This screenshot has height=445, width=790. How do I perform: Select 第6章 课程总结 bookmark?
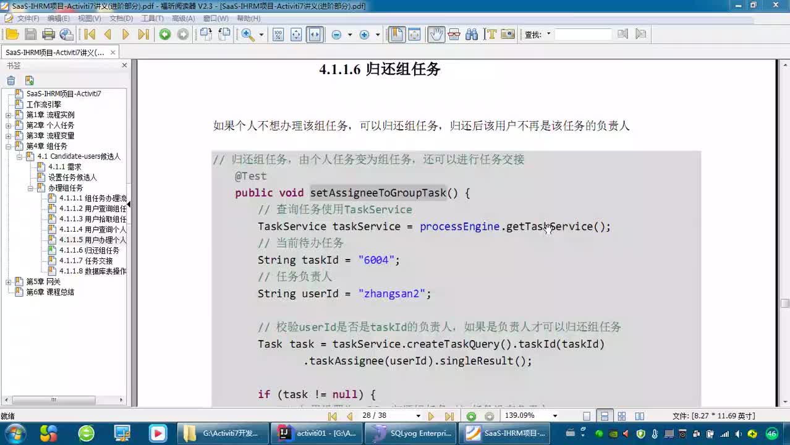(49, 292)
